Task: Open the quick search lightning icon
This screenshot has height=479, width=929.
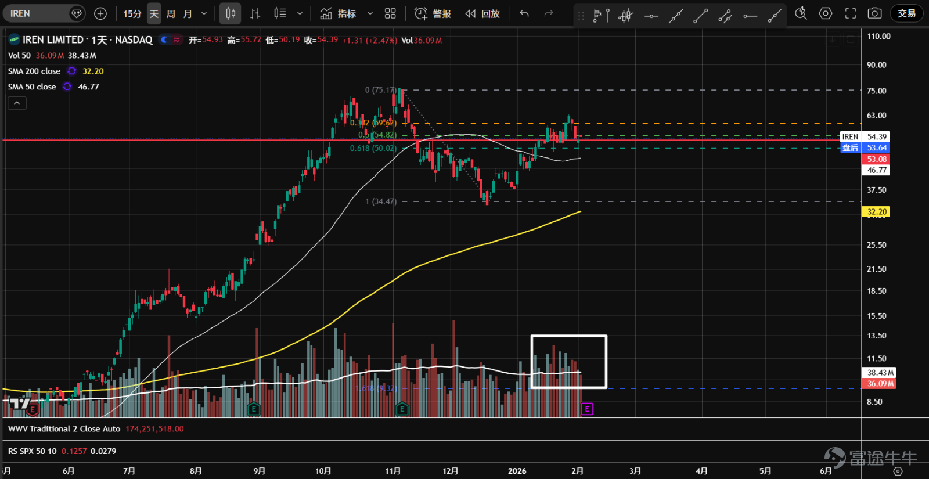Action: tap(801, 13)
